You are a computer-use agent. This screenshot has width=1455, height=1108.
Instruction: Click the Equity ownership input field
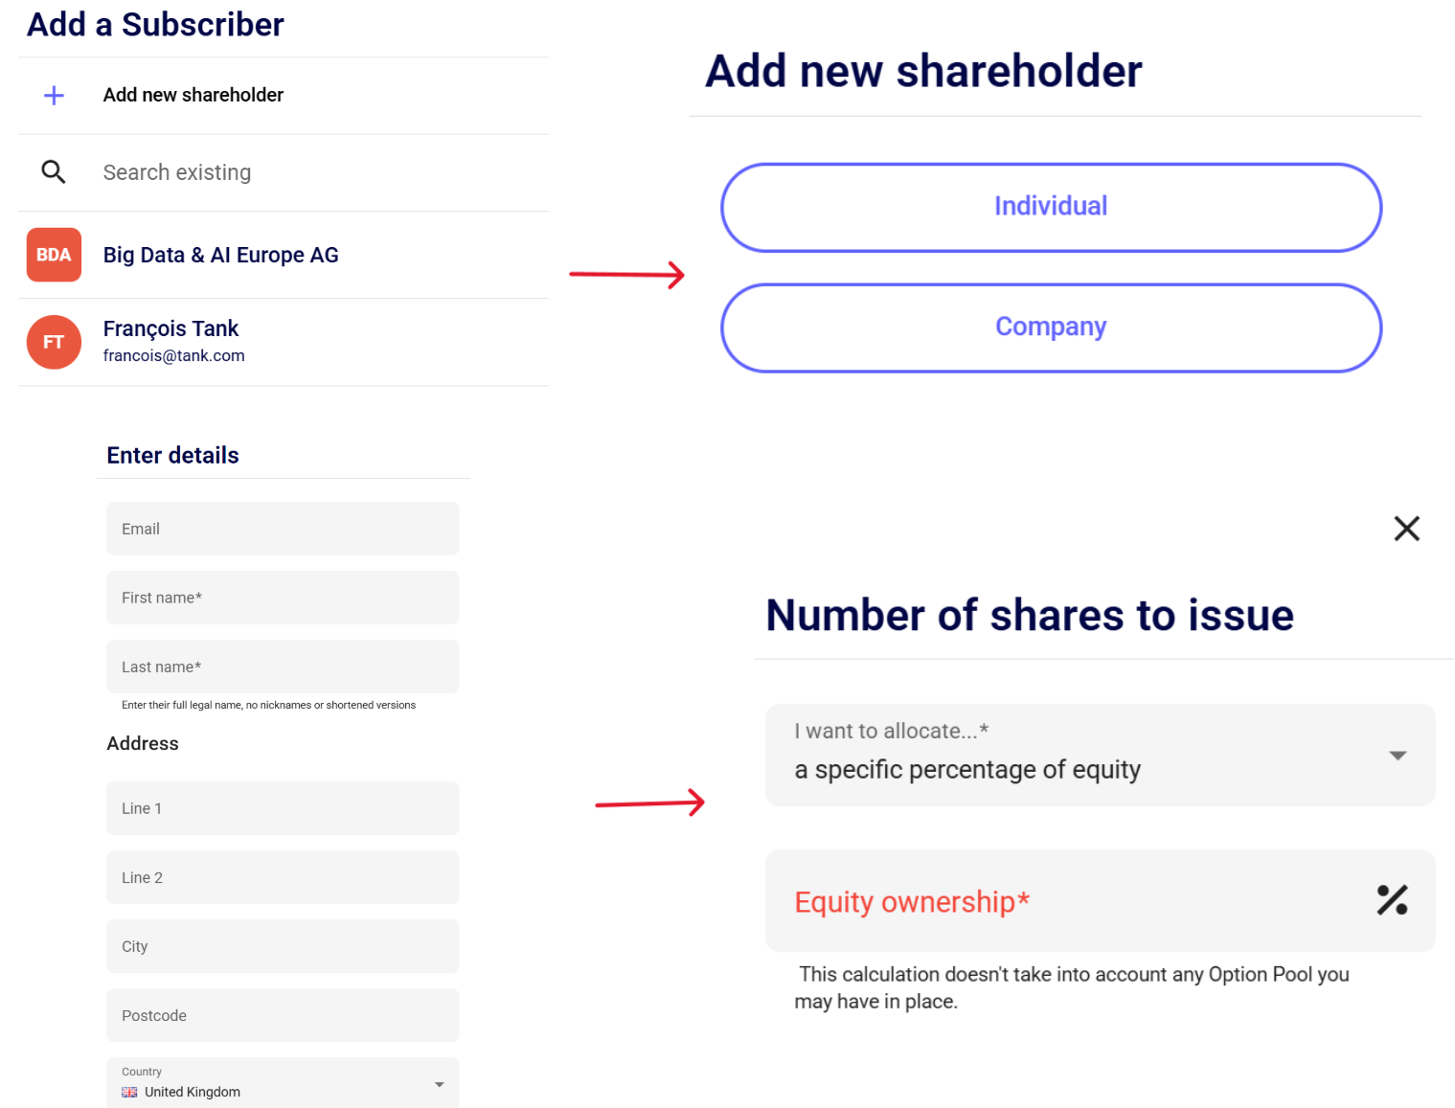[1073, 901]
